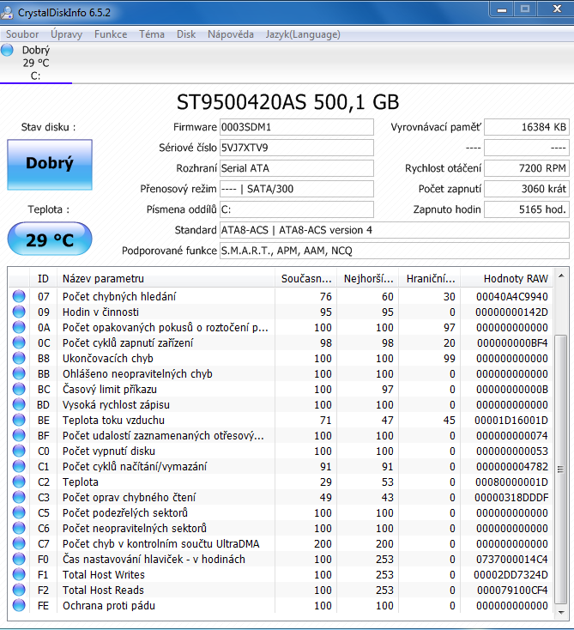Open the Funkce menu
This screenshot has width=574, height=630.
[111, 34]
